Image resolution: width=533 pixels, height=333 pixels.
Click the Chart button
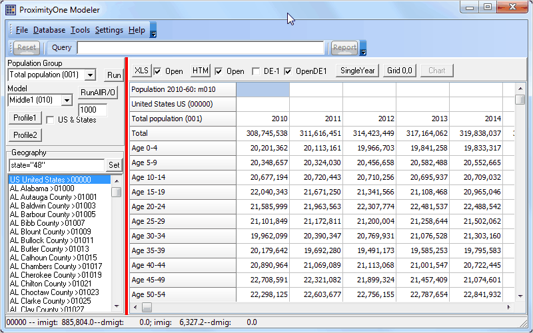(437, 71)
